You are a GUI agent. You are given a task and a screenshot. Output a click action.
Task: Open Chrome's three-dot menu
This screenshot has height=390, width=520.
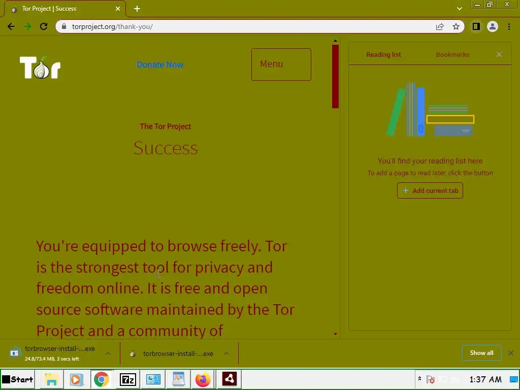click(x=509, y=26)
